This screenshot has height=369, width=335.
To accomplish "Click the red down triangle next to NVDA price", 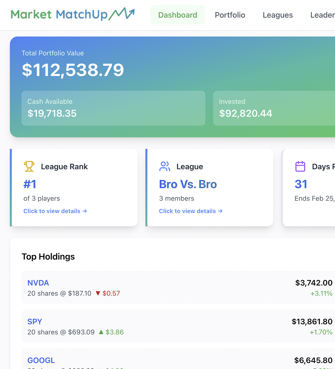I will 98,293.
